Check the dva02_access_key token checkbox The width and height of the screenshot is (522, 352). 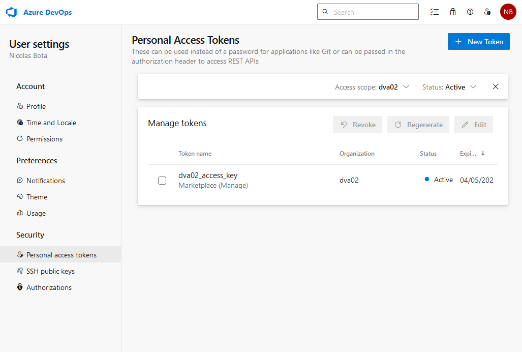tap(162, 181)
